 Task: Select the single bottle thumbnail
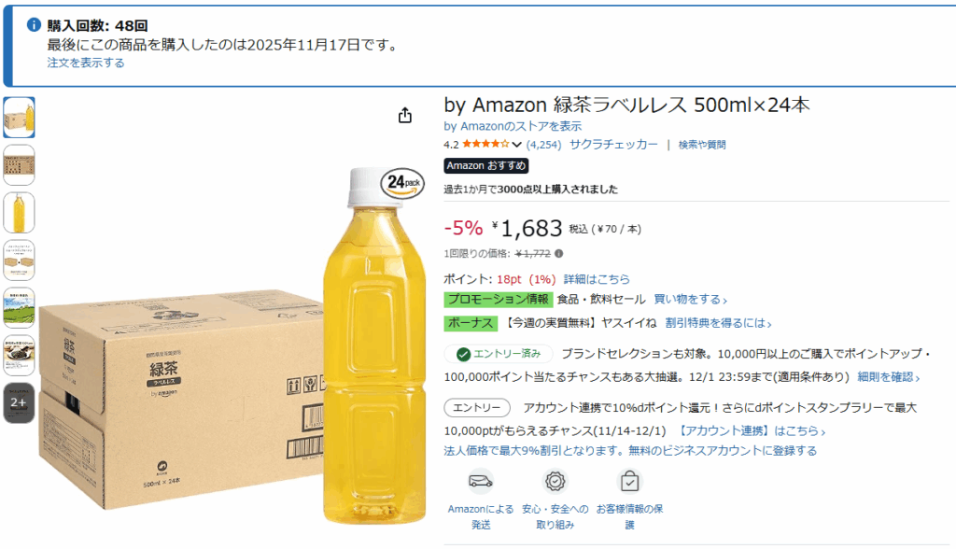tap(19, 212)
